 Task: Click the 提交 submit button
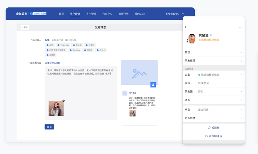tap(49, 127)
